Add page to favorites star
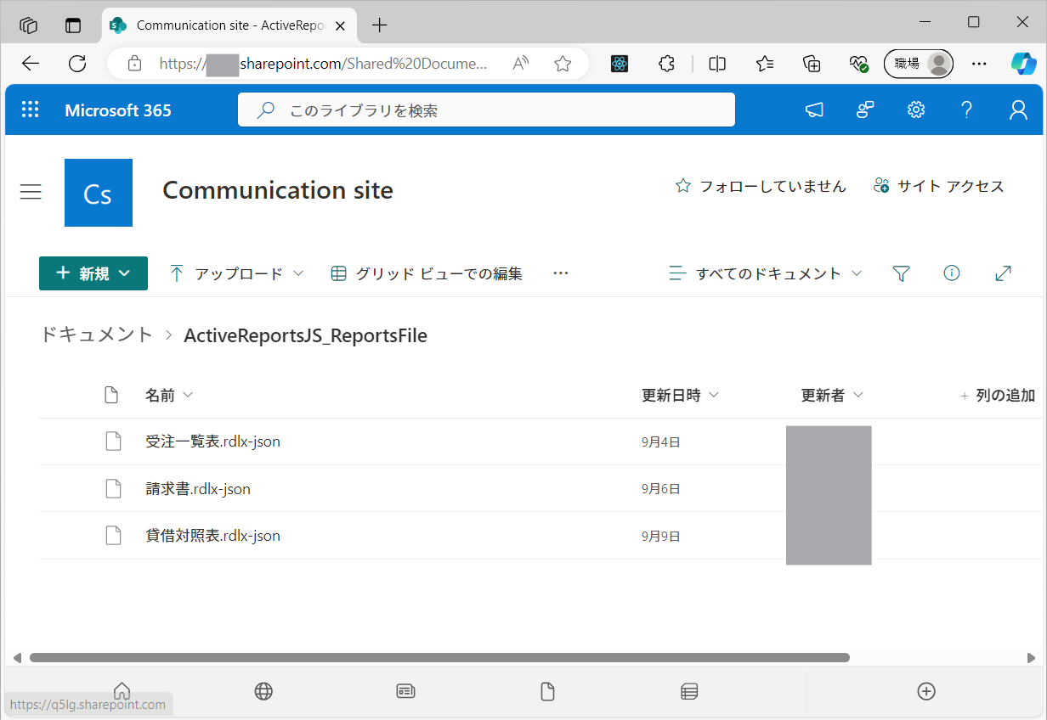Viewport: 1047px width, 720px height. (x=563, y=64)
